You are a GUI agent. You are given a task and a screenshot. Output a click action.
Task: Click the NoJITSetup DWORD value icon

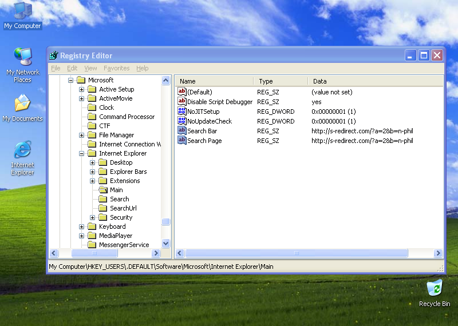pyautogui.click(x=181, y=111)
